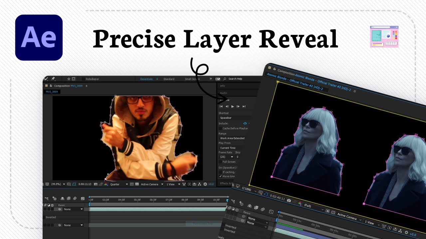
Task: Select Atomic Blonde Official Trailer breadcrumb tab
Action: (x=297, y=82)
